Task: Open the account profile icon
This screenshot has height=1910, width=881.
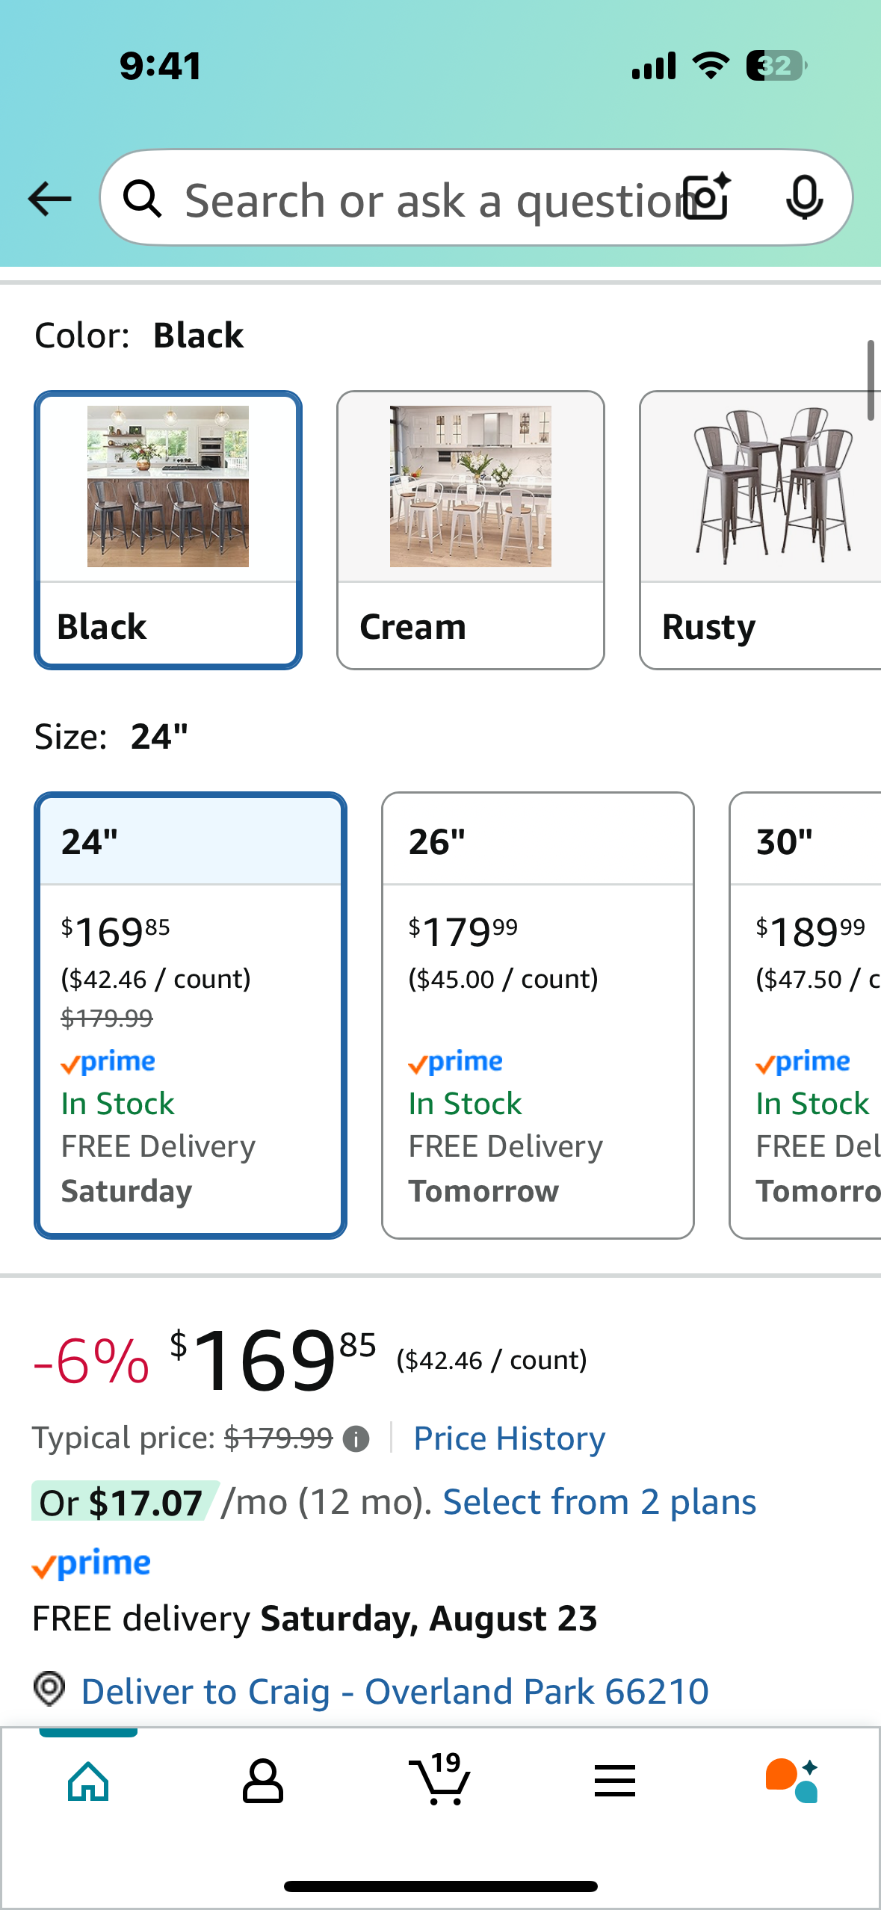Action: point(262,1781)
